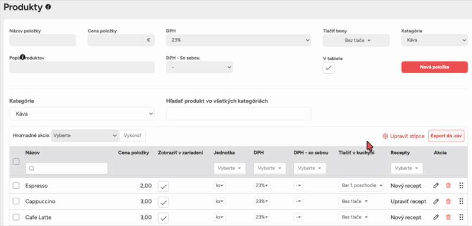This screenshot has width=472, height=226.
Task: Open DPH - so sebou column Vyberte filter
Action: pyautogui.click(x=310, y=168)
